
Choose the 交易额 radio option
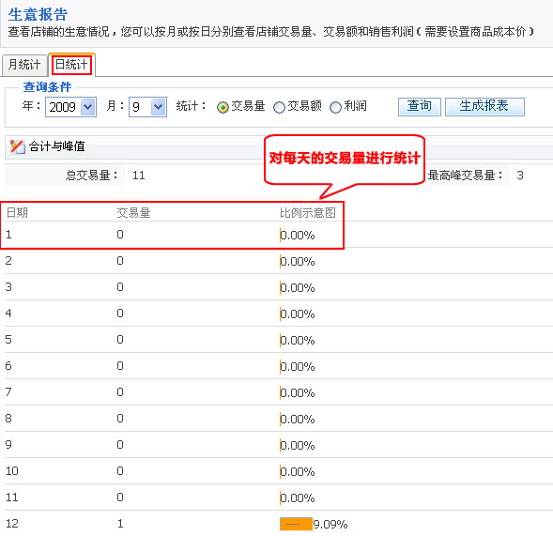click(279, 107)
